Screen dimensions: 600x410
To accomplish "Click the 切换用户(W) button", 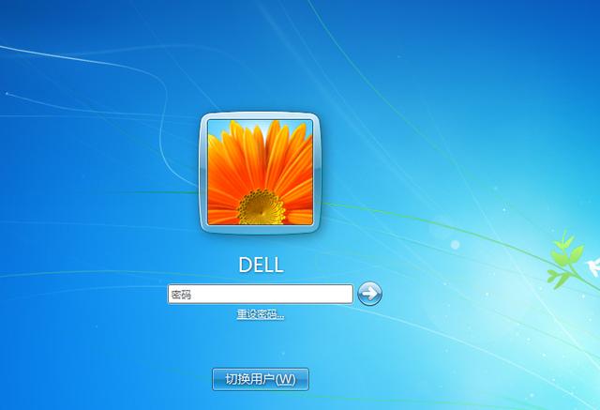I will 261,379.
